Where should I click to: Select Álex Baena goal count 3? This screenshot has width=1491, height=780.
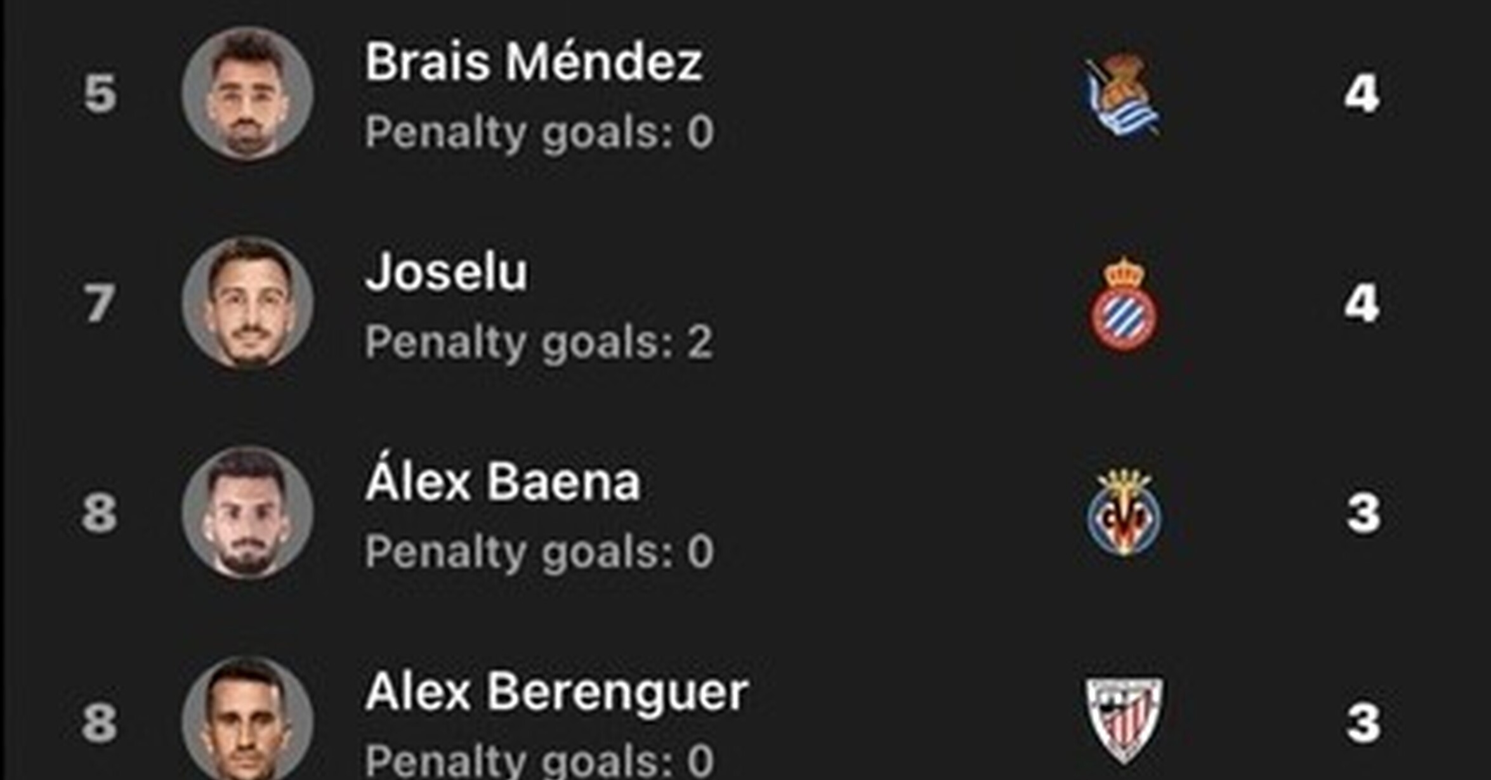[x=1363, y=513]
